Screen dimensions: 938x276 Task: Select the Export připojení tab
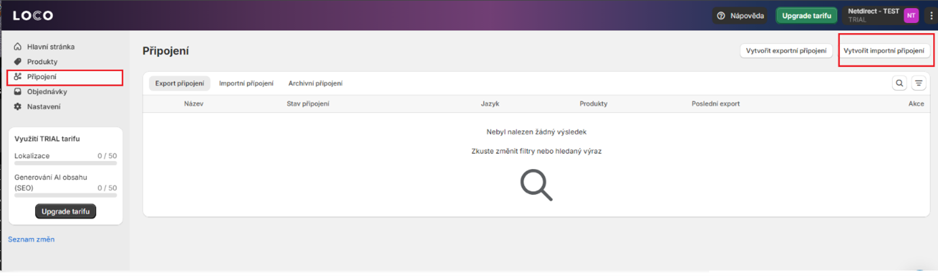pos(180,83)
